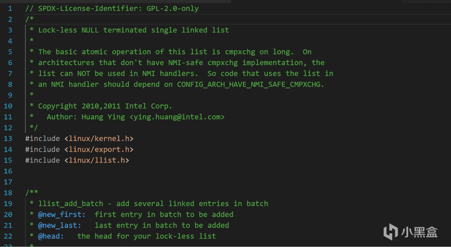Click the @head doc tag
The width and height of the screenshot is (451, 247).
point(51,236)
